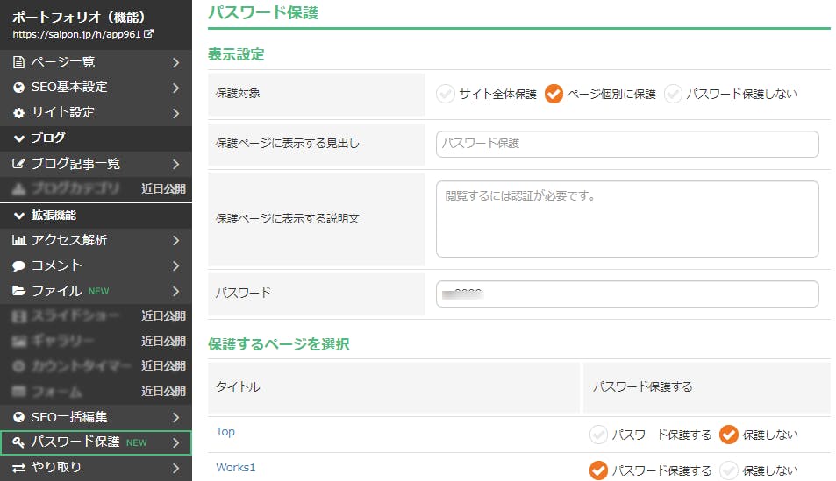The width and height of the screenshot is (836, 481).
Task: Click the ブログ記事一覧 edit icon
Action: click(x=18, y=164)
